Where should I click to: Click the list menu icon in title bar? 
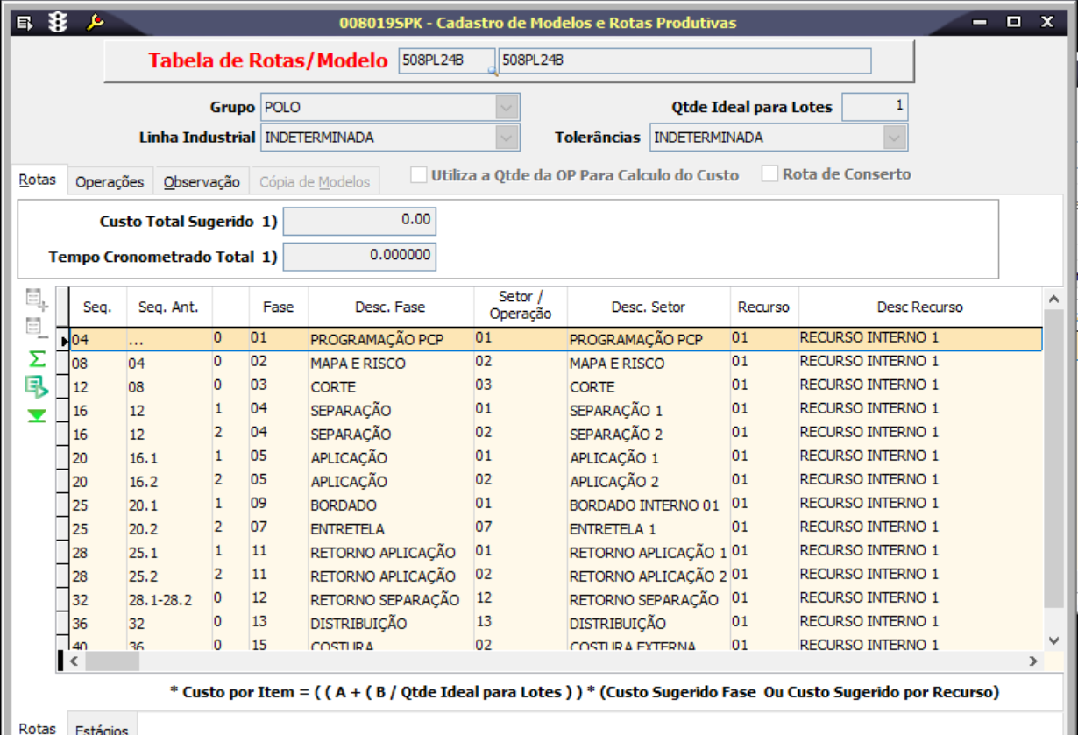(25, 23)
